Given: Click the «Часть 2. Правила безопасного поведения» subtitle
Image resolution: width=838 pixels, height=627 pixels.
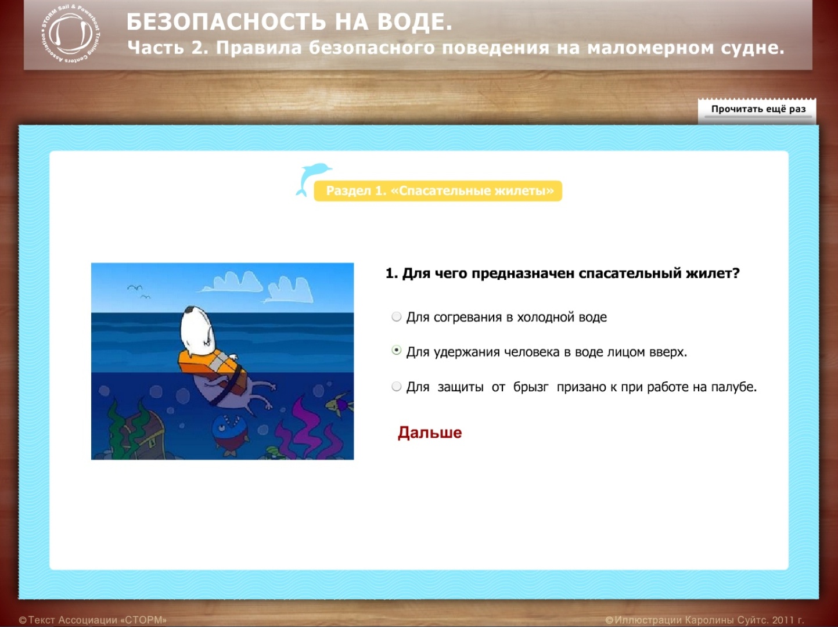Looking at the screenshot, I should 455,48.
